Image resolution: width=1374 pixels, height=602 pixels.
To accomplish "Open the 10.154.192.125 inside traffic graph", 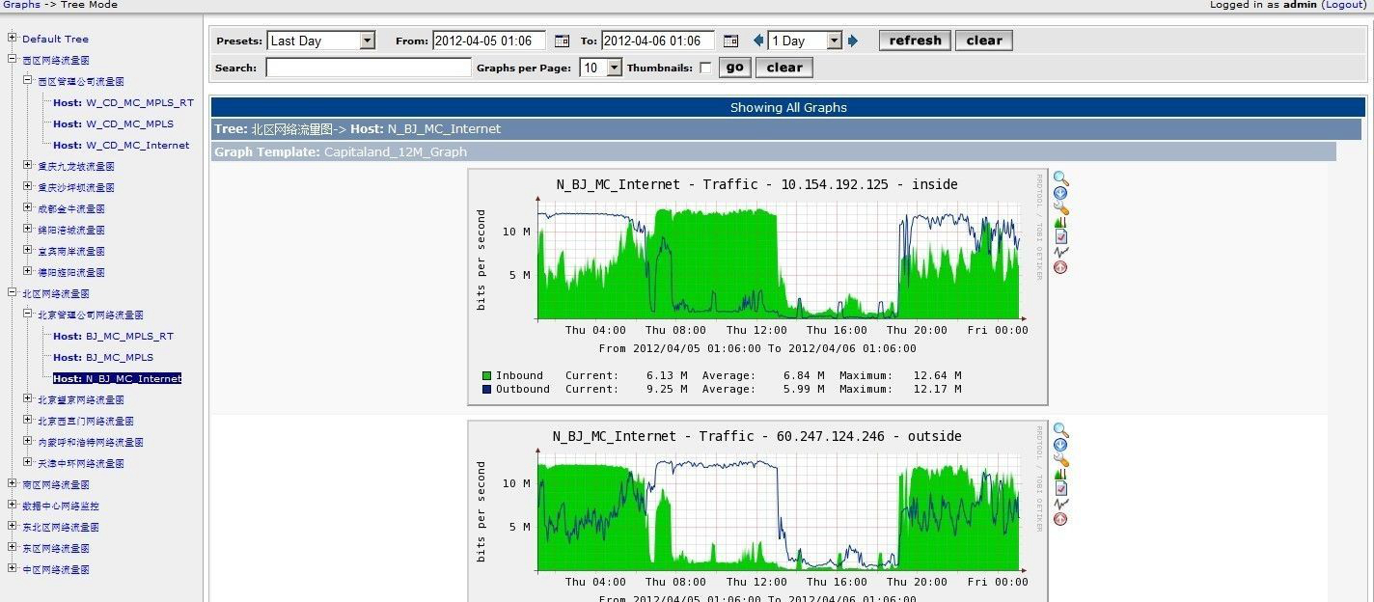I will tap(757, 287).
